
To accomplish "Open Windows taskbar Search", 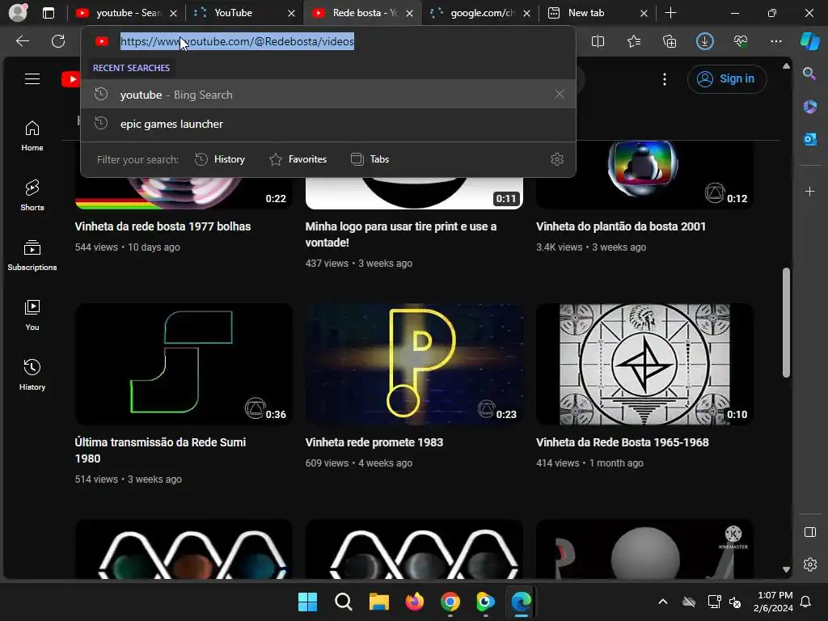I will pyautogui.click(x=343, y=602).
